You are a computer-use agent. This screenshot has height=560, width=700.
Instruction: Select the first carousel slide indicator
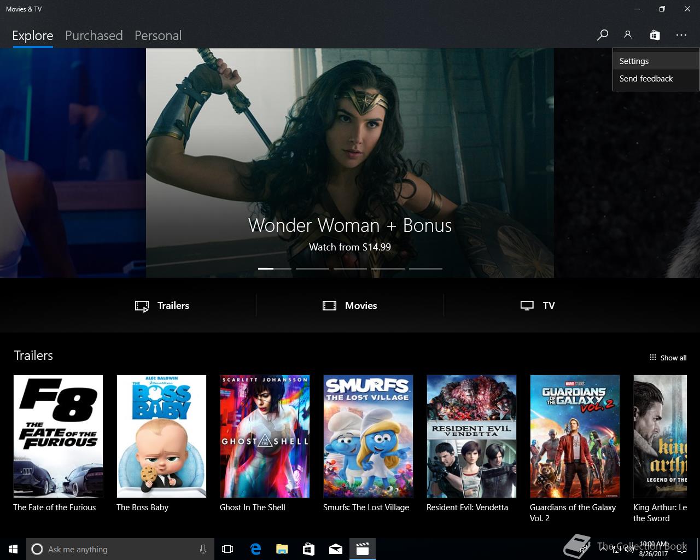pos(275,269)
